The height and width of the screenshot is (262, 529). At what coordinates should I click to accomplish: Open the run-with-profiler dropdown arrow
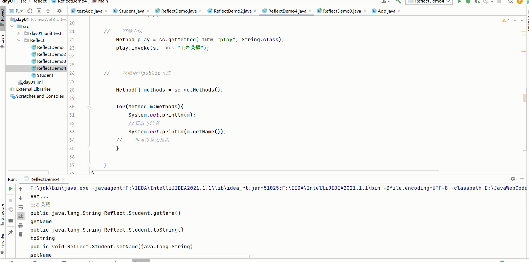(x=492, y=1)
